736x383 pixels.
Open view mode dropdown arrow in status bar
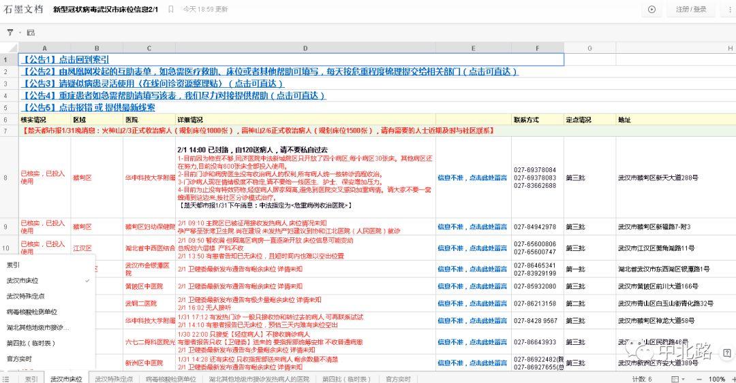tap(683, 379)
